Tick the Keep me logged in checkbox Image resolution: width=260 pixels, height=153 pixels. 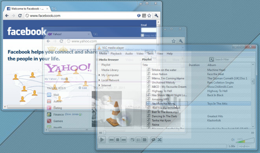142,35
